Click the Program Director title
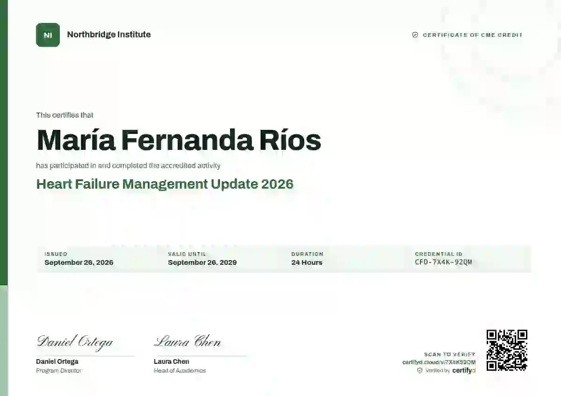Image resolution: width=561 pixels, height=396 pixels. (59, 371)
